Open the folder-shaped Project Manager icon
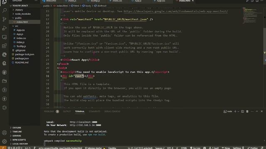Viewport: 266px width, 149px height. click(5, 81)
